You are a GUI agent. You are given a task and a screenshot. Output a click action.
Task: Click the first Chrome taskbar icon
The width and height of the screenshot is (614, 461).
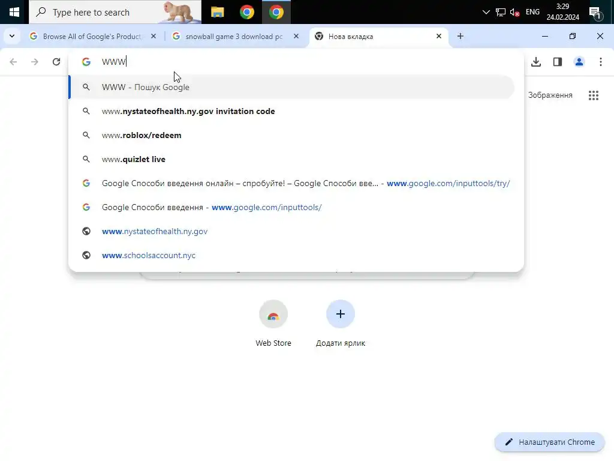(246, 12)
